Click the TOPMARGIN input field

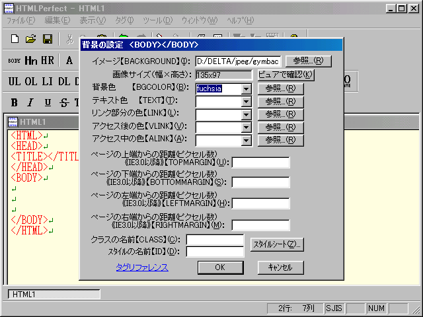click(x=260, y=162)
